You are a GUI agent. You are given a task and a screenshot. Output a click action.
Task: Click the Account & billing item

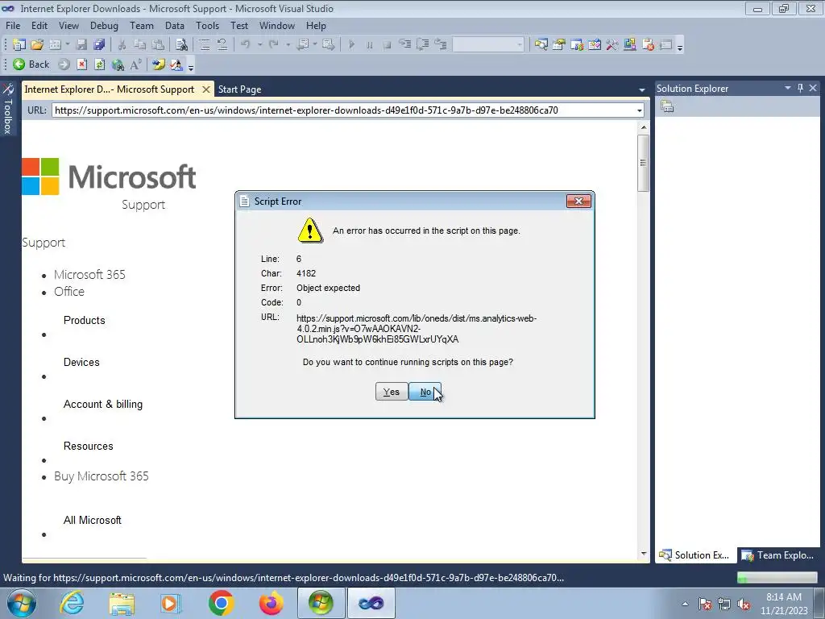[x=103, y=405]
